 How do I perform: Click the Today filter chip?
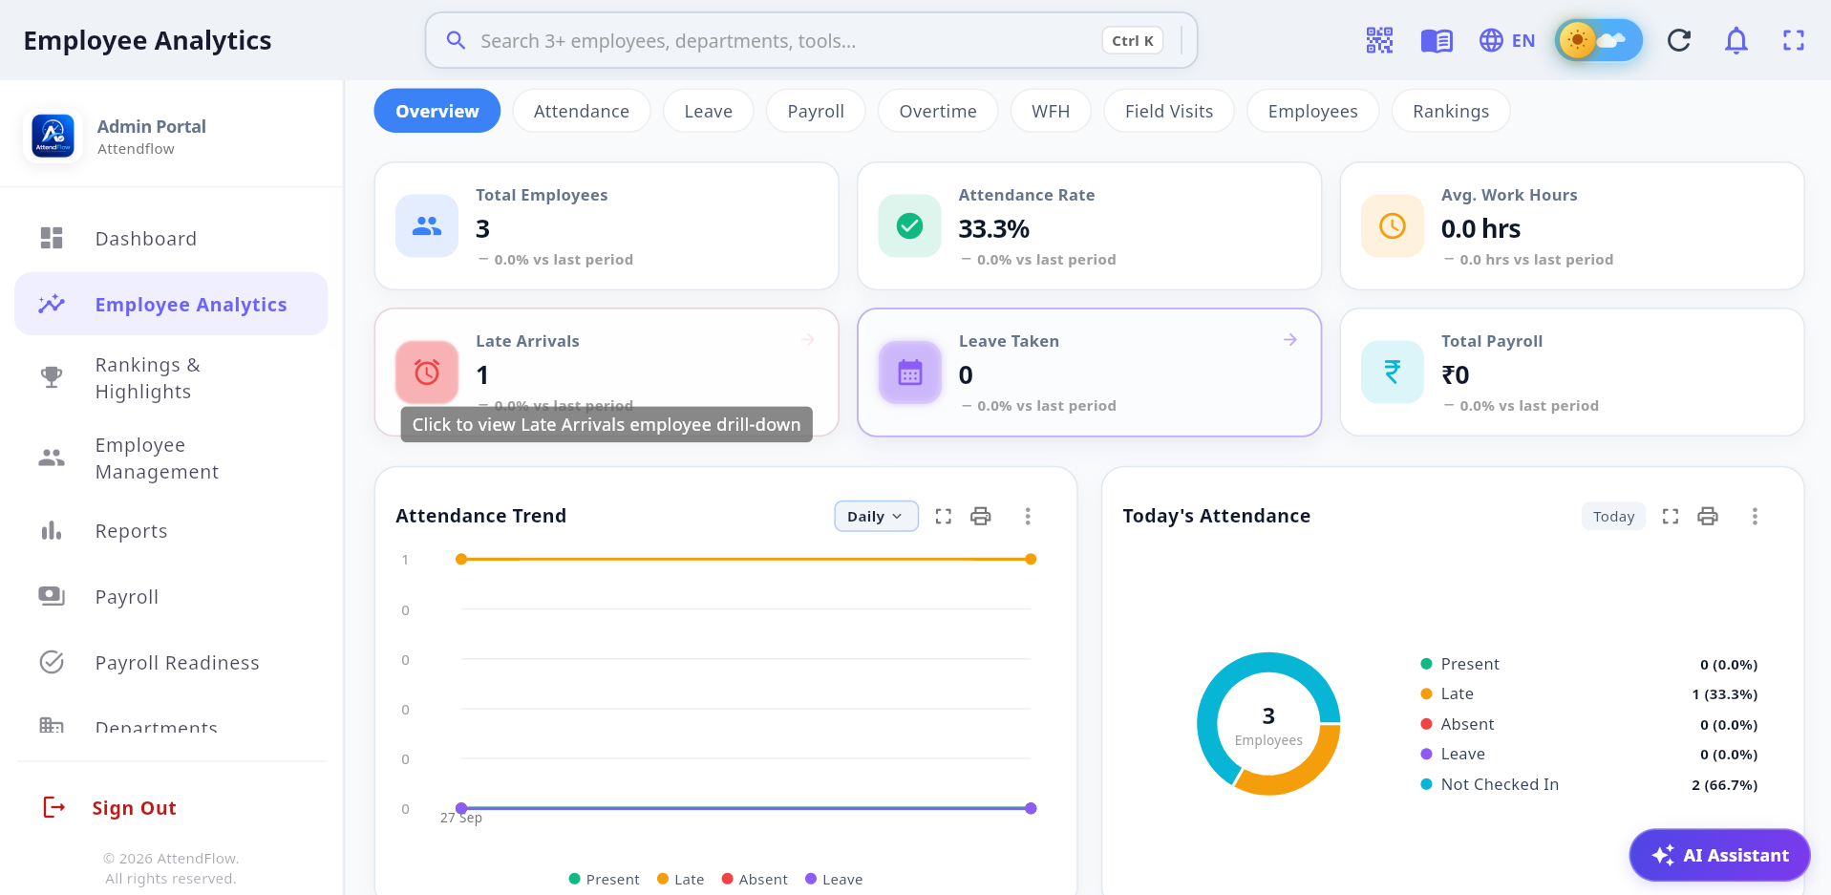[1613, 517]
